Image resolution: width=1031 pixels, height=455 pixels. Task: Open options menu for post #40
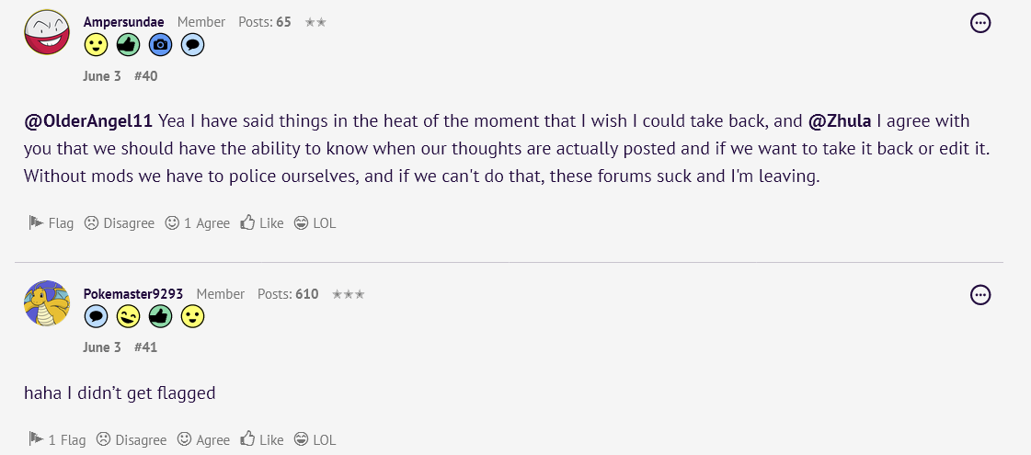(980, 23)
